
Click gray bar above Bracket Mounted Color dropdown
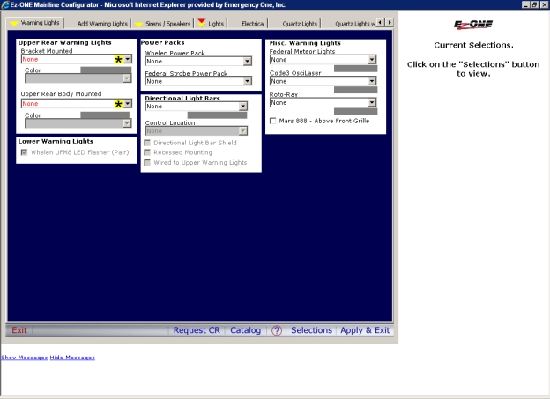tap(106, 70)
